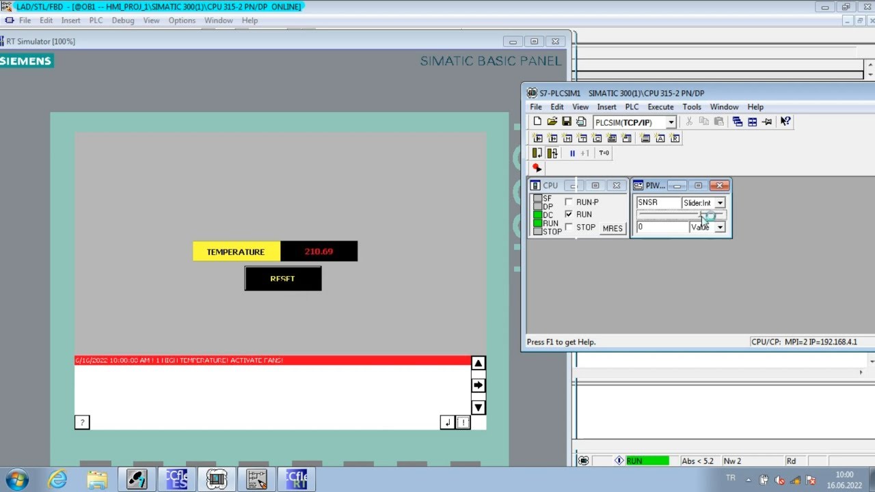Create a new simulation file in PLCSIM
Image resolution: width=875 pixels, height=492 pixels.
point(537,122)
